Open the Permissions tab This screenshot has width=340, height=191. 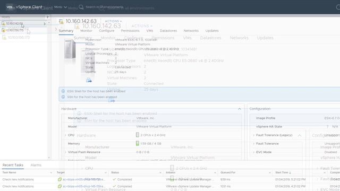pos(130,31)
